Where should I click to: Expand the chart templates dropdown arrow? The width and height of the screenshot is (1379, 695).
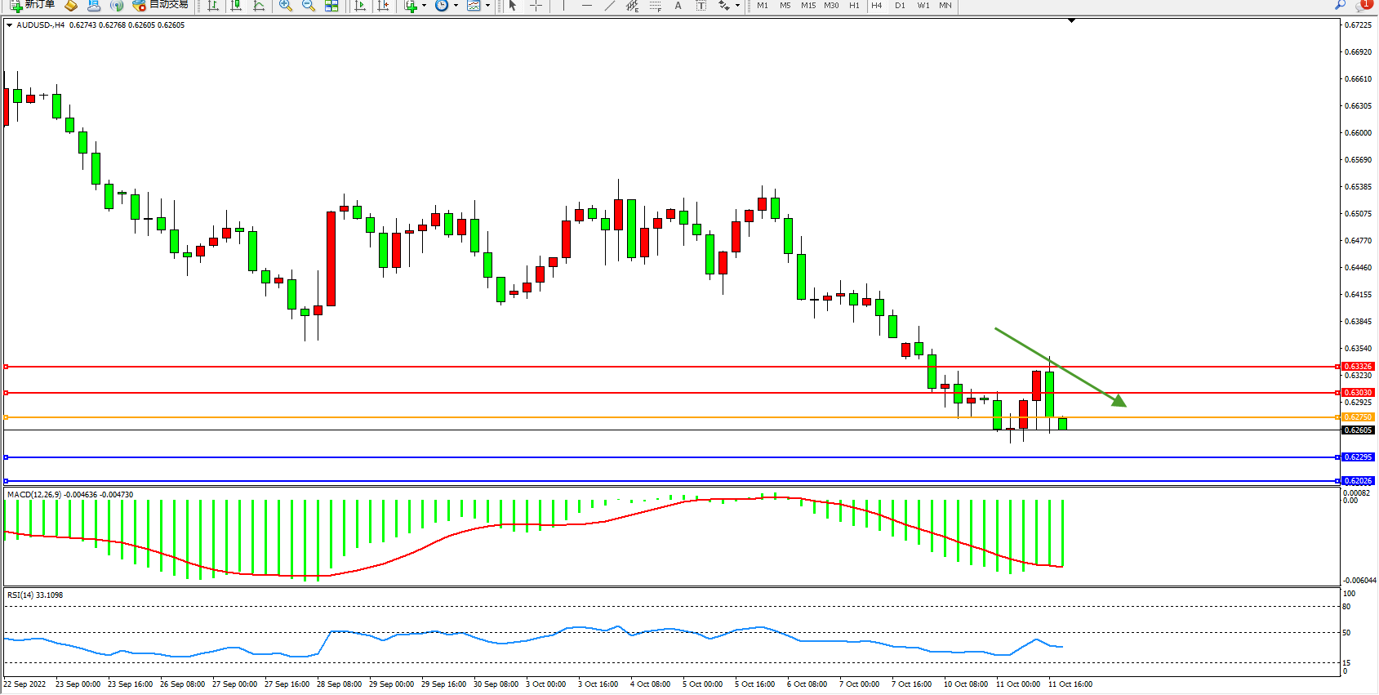(488, 6)
